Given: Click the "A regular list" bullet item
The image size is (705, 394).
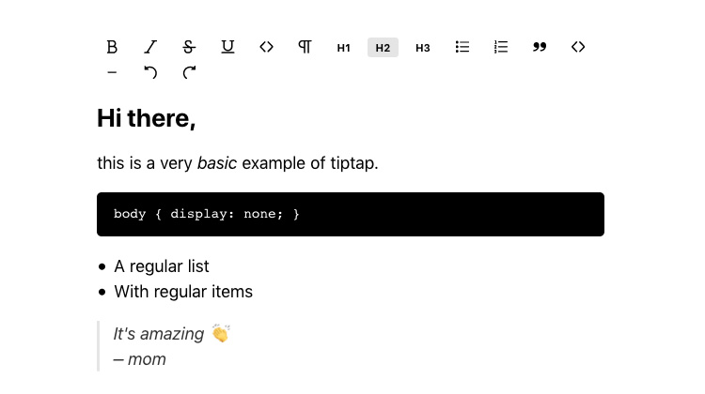Looking at the screenshot, I should coord(162,266).
